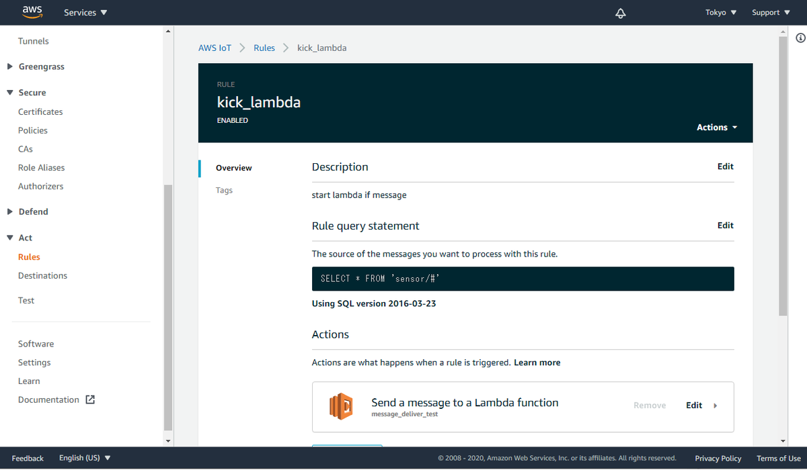Open Policies in the sidebar
The height and width of the screenshot is (474, 807).
pos(33,130)
